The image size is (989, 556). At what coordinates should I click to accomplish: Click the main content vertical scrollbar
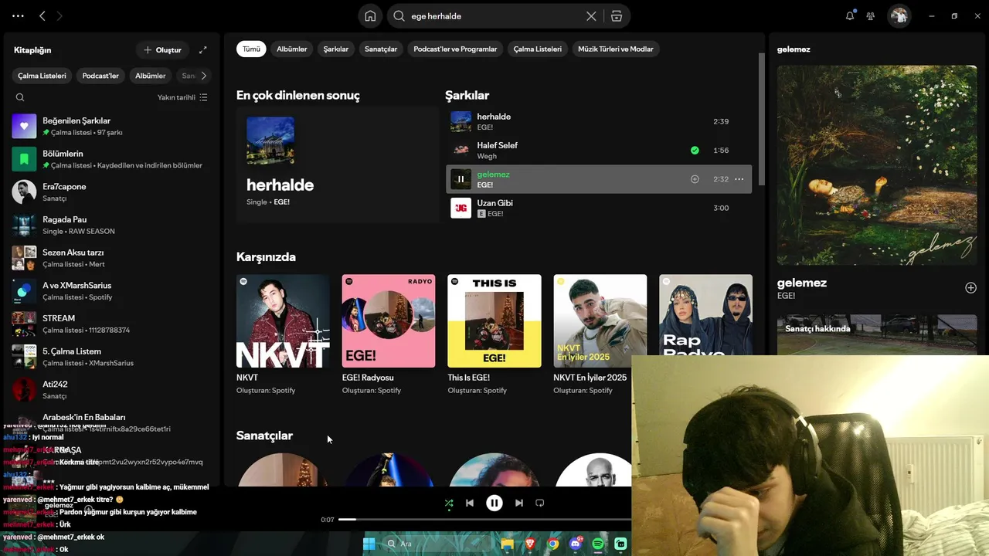point(761,120)
